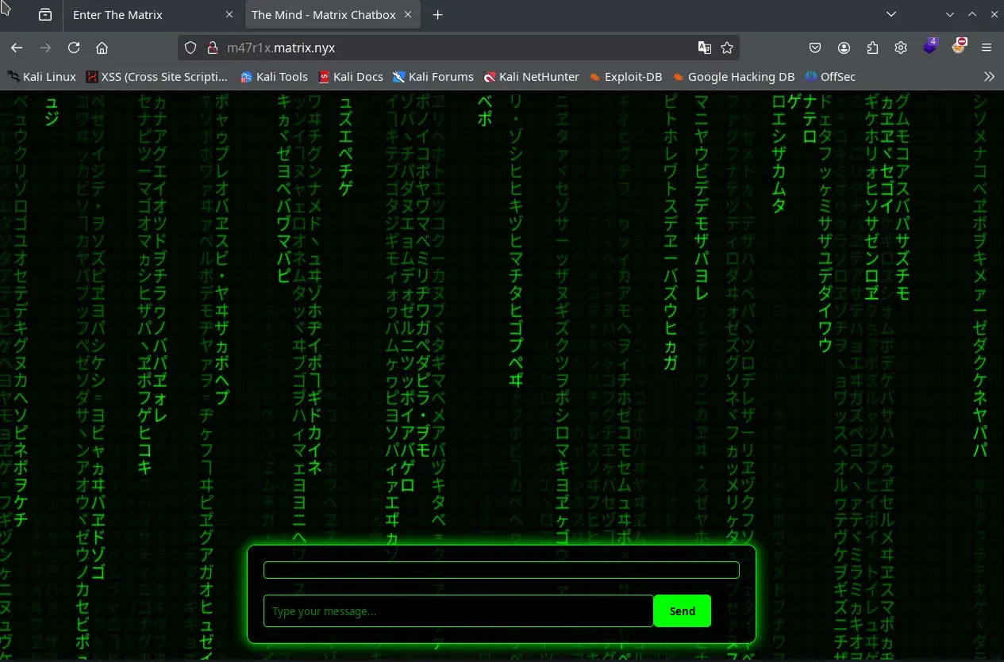Click the tracking protection shield icon

190,48
